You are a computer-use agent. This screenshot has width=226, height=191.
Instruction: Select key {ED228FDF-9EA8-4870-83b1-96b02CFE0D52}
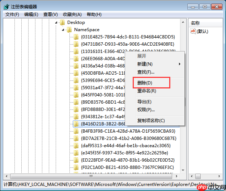tap(128, 160)
